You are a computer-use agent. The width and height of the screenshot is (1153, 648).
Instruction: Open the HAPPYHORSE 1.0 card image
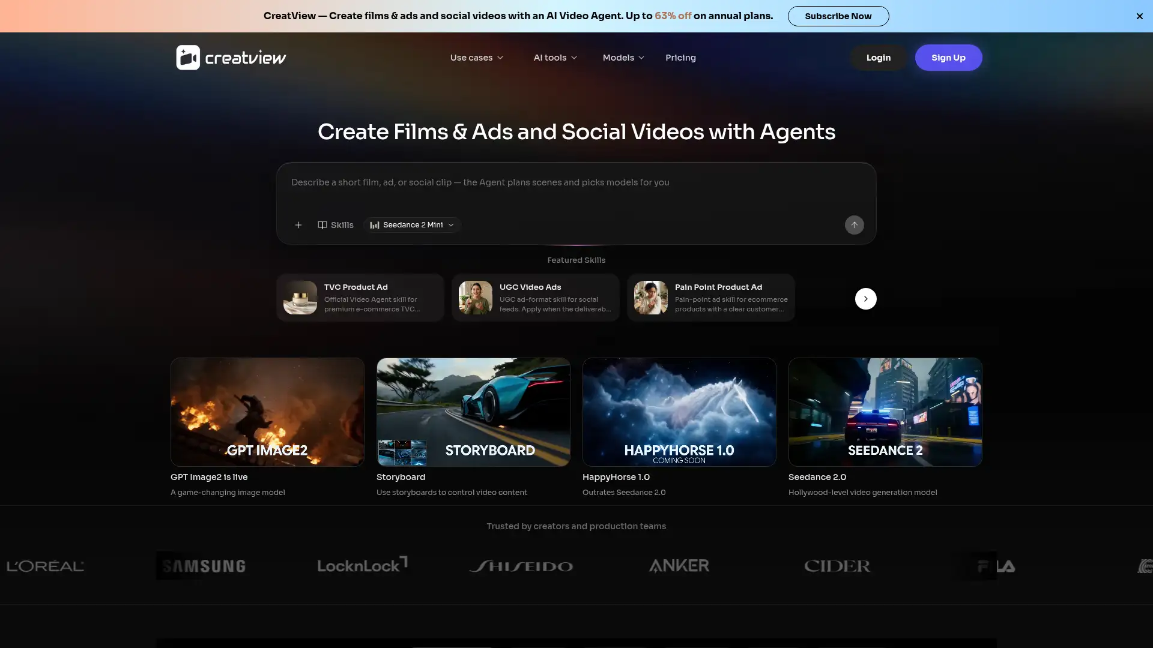[x=679, y=412]
